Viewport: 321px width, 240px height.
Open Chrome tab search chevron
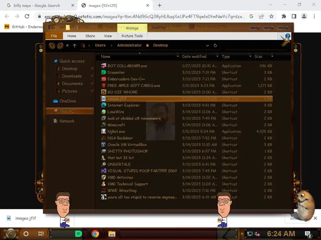tap(271, 4)
